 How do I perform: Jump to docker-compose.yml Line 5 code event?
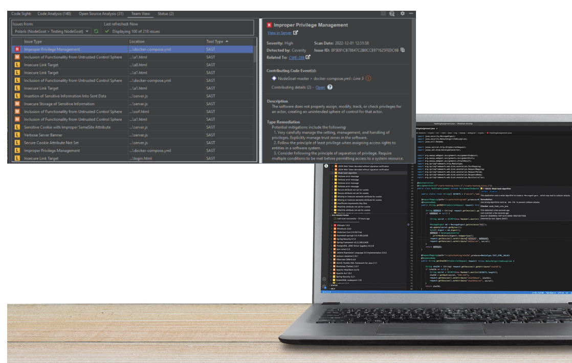click(x=321, y=78)
